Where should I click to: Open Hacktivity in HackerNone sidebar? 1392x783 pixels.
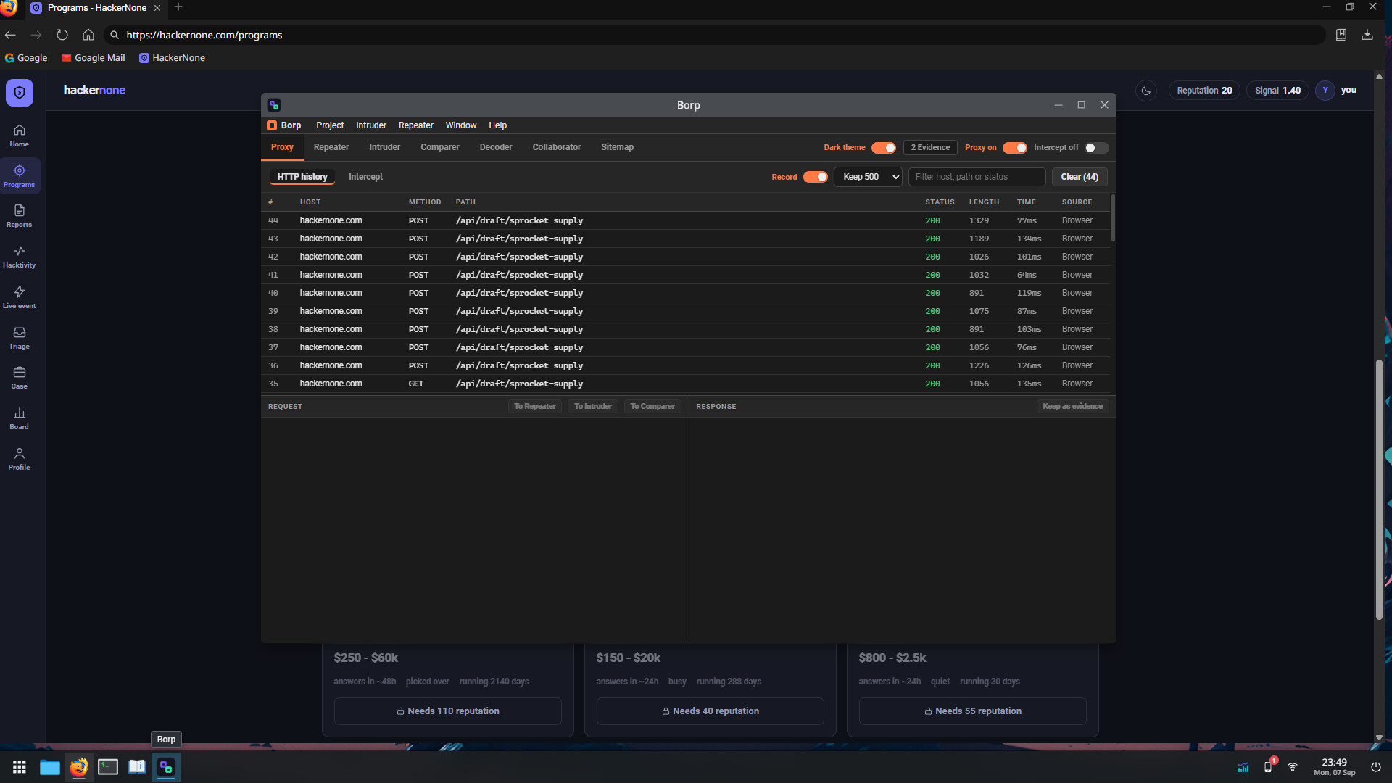pos(20,257)
